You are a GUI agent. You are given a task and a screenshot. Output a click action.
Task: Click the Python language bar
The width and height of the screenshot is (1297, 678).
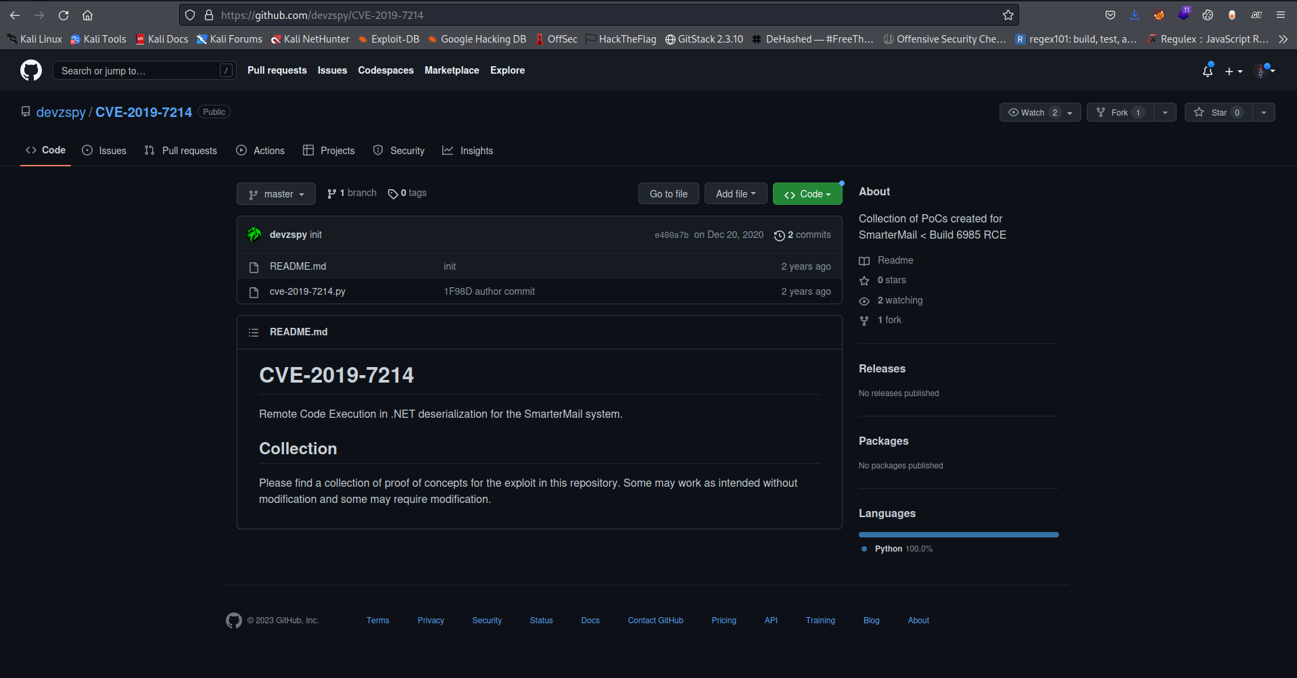pyautogui.click(x=958, y=535)
